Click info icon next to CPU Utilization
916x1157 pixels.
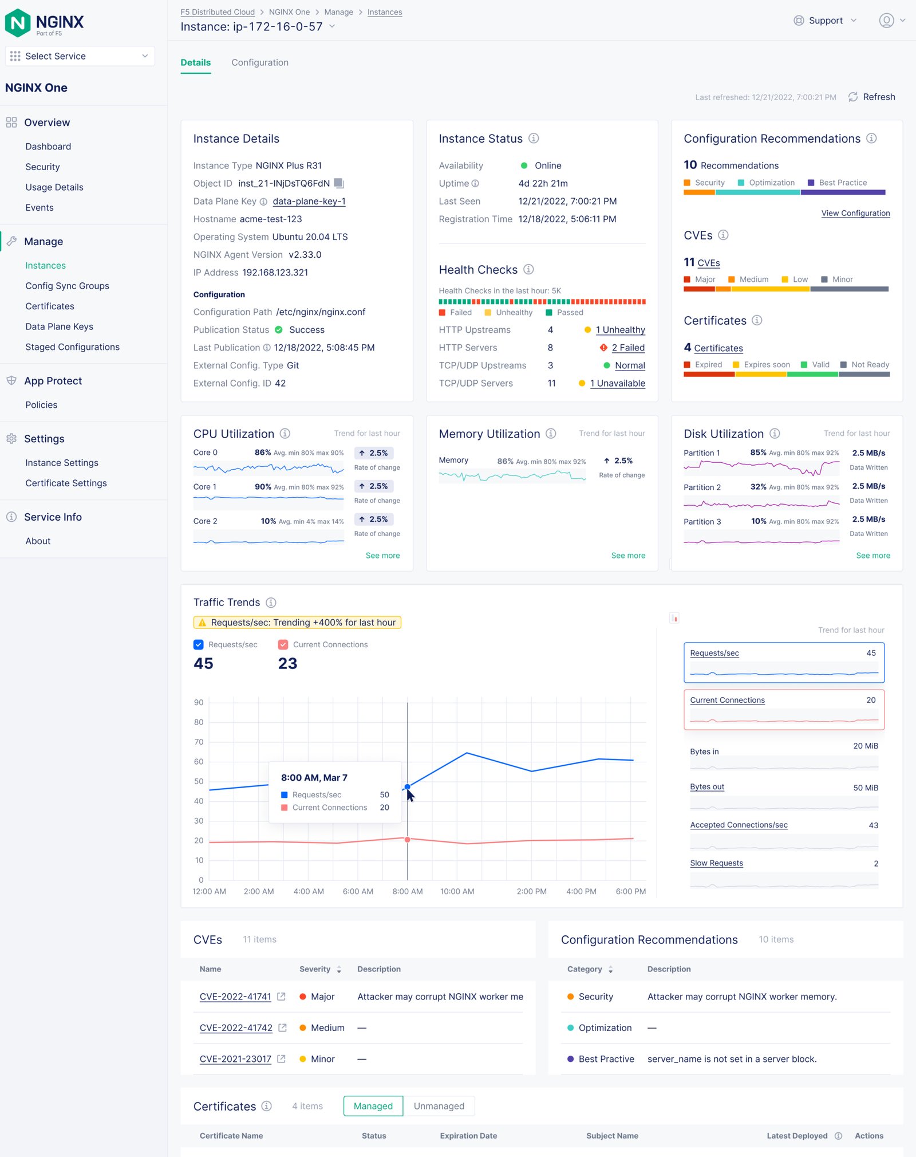click(x=285, y=434)
